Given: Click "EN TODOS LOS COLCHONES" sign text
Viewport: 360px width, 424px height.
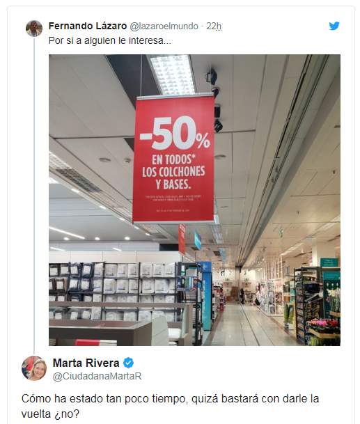Looking at the screenshot, I should point(173,165).
